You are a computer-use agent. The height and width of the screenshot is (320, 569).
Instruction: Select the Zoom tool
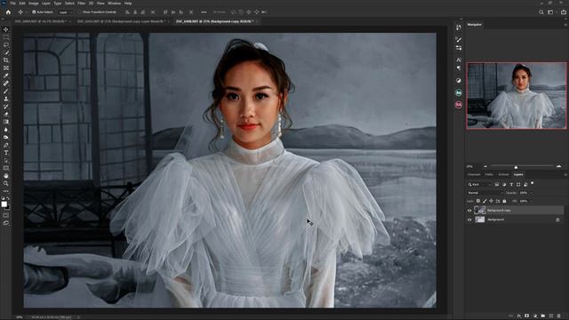(6, 184)
